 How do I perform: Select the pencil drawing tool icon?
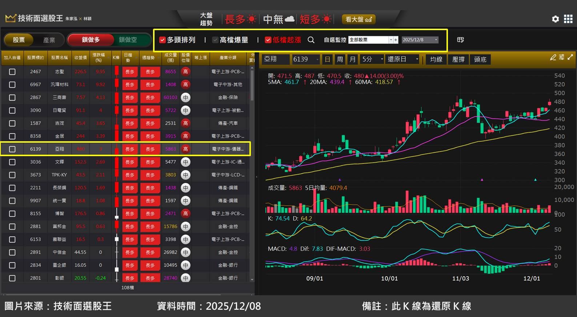(553, 57)
